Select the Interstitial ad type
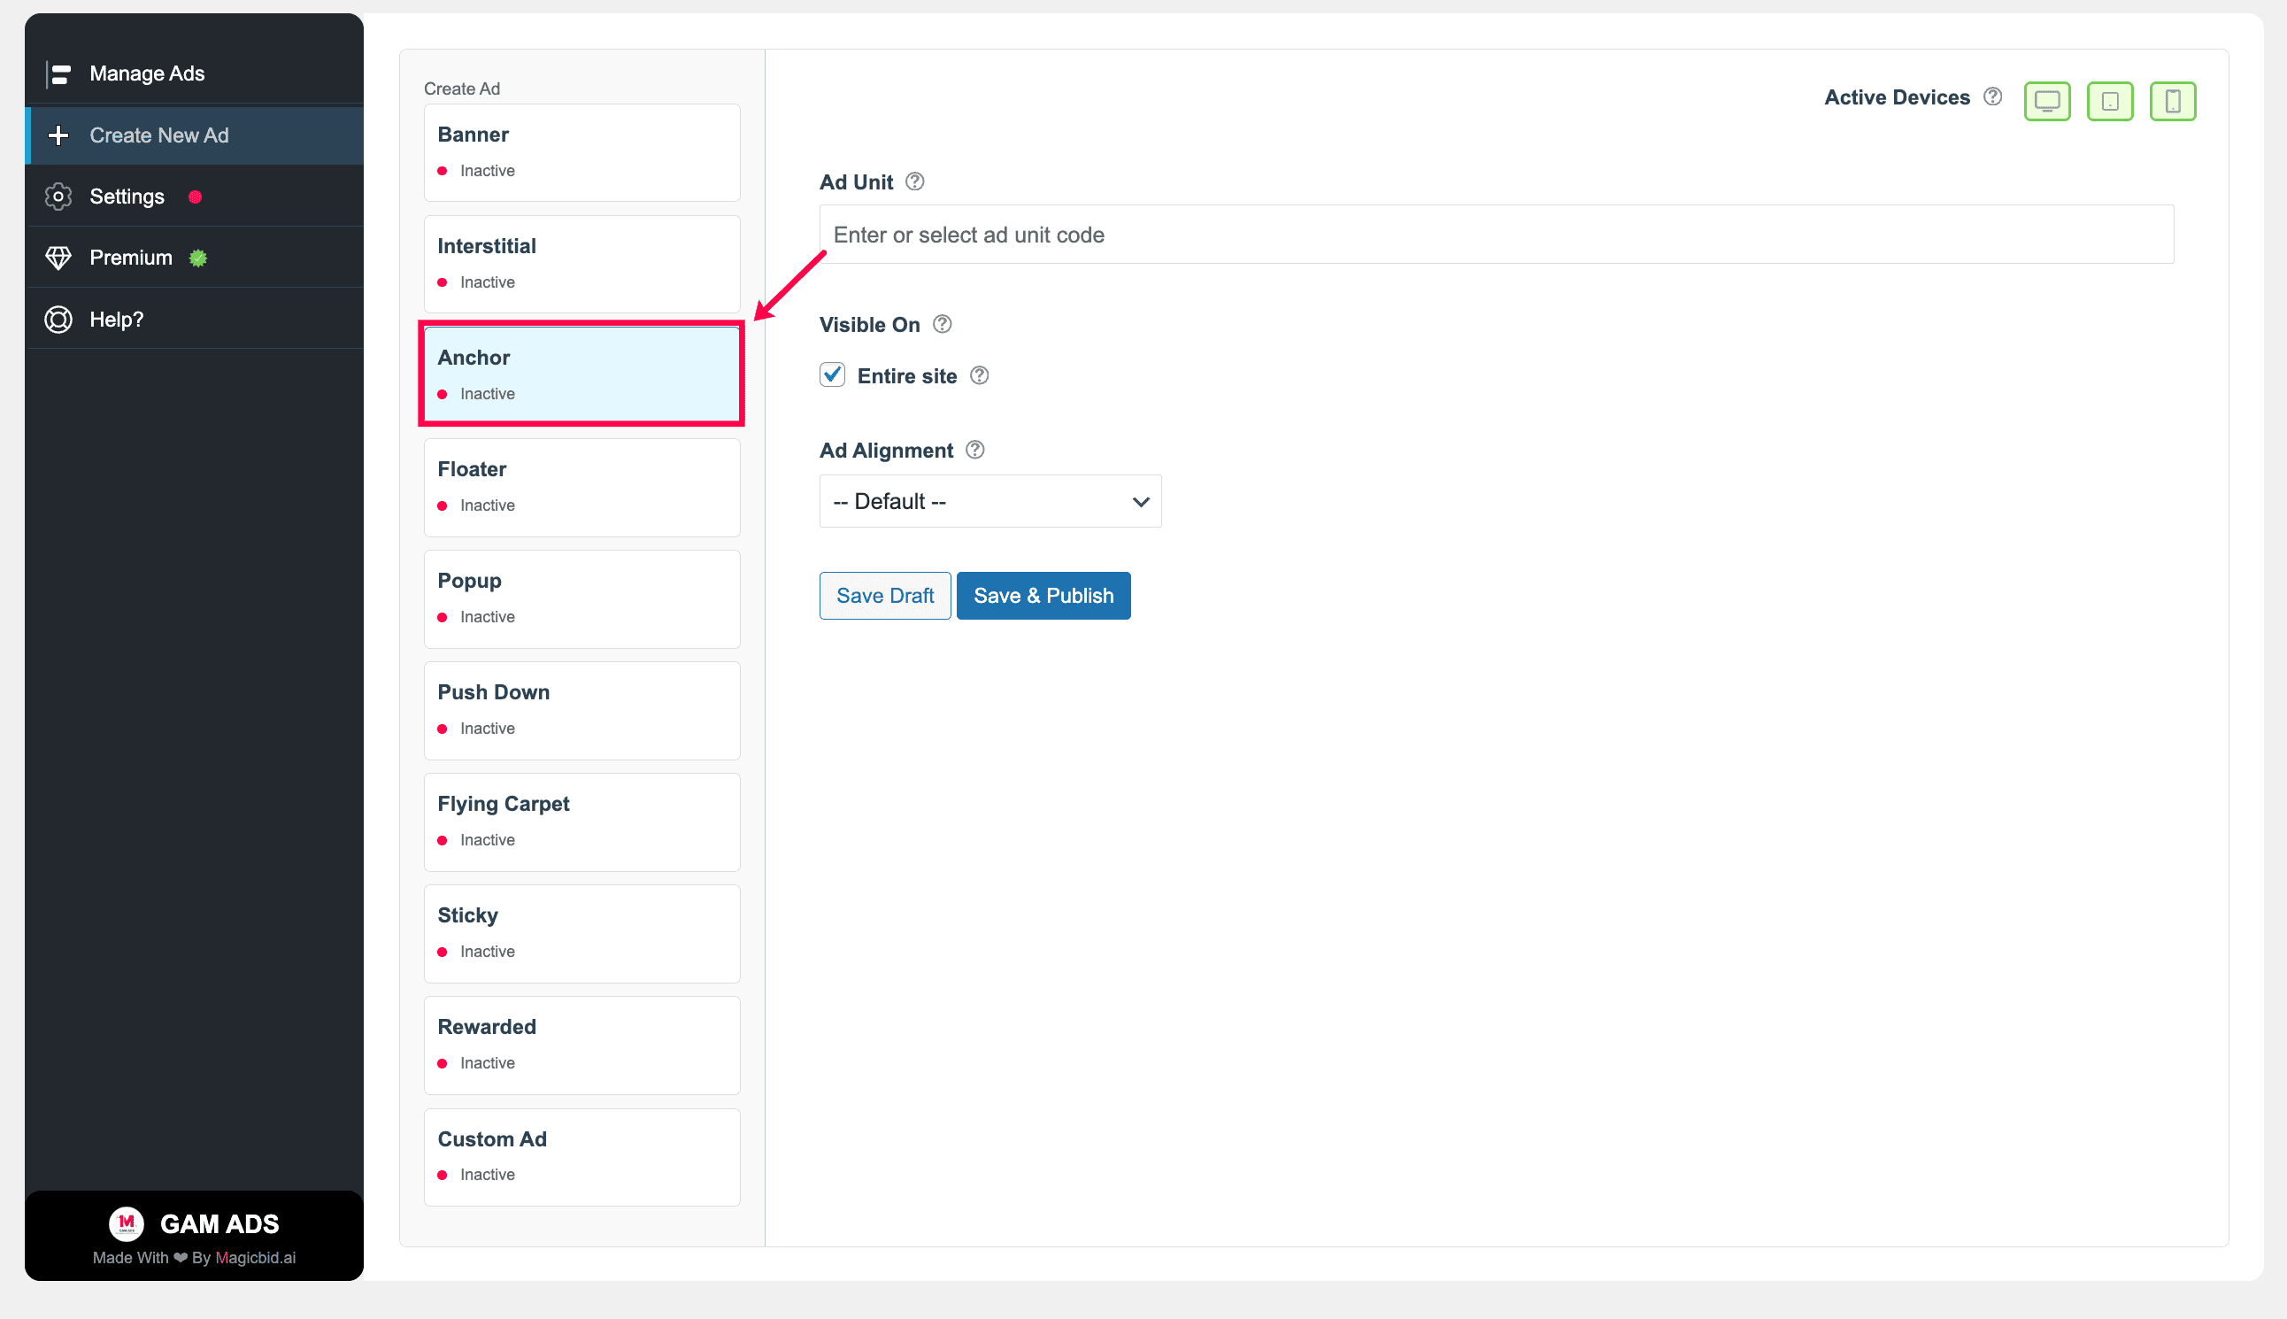 point(581,264)
